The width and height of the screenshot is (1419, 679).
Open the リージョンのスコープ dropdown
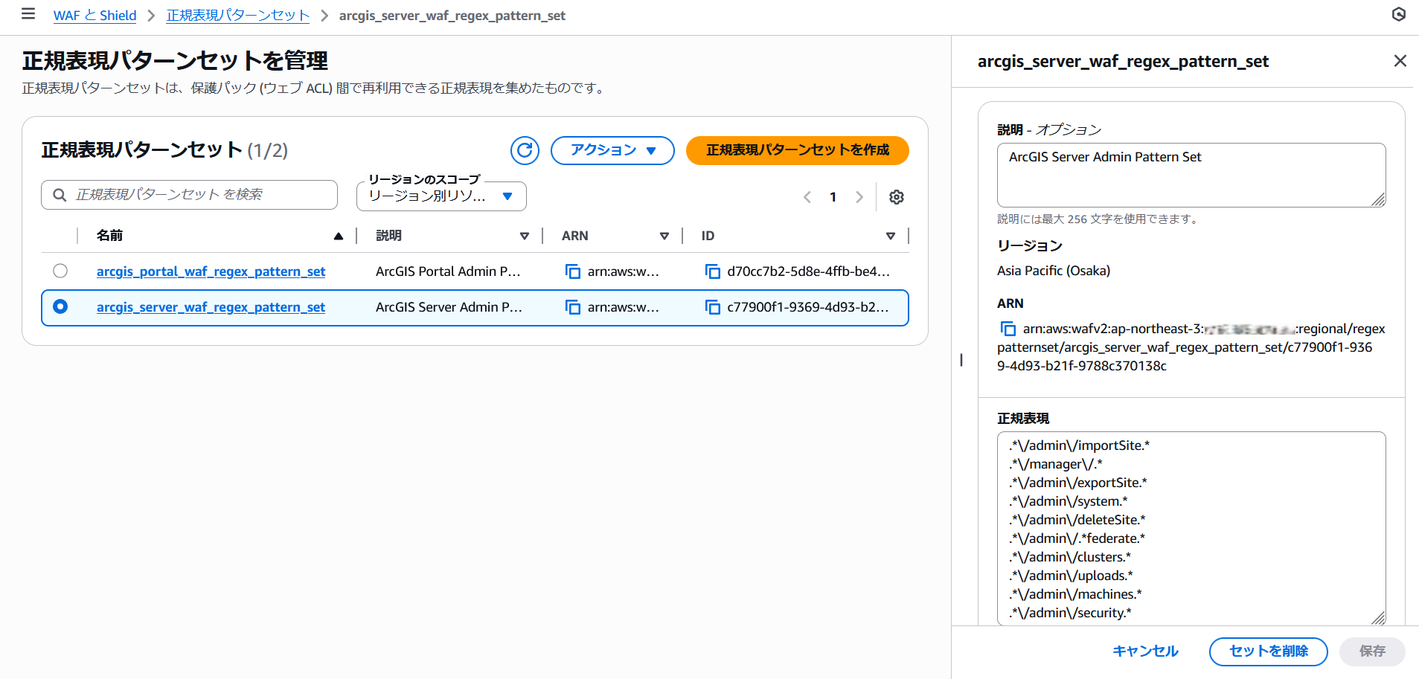click(441, 196)
